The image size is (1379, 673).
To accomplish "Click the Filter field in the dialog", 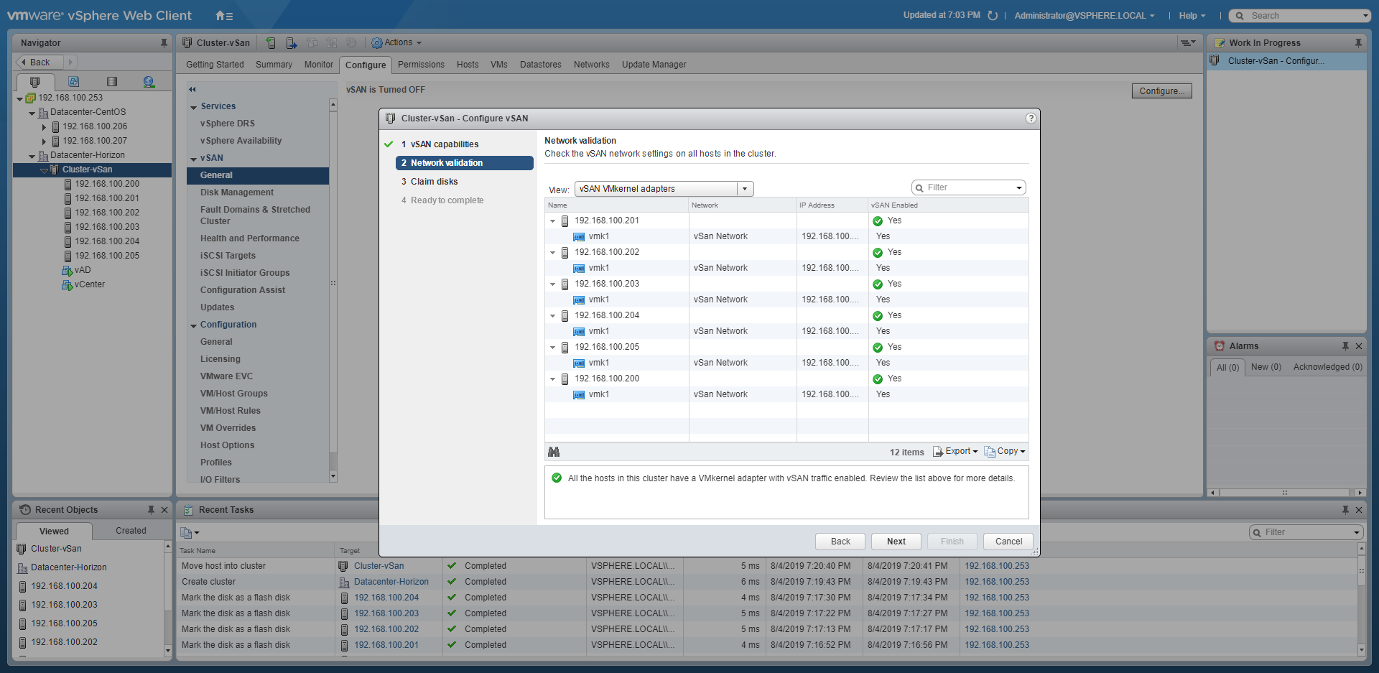I will point(967,188).
